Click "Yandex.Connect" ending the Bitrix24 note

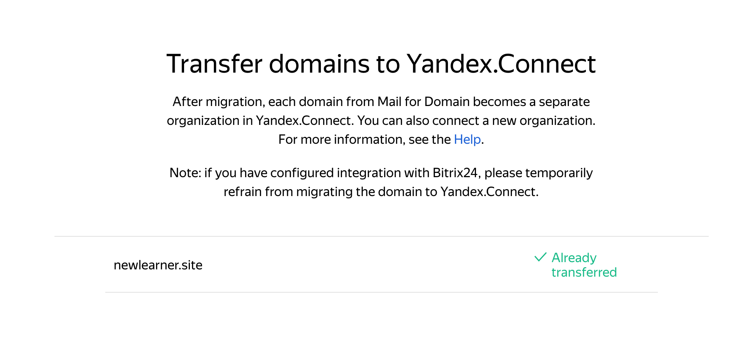tap(489, 192)
